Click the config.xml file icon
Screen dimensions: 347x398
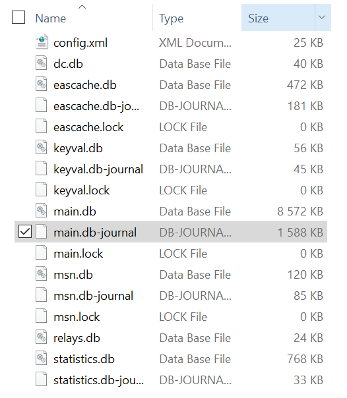click(x=42, y=42)
